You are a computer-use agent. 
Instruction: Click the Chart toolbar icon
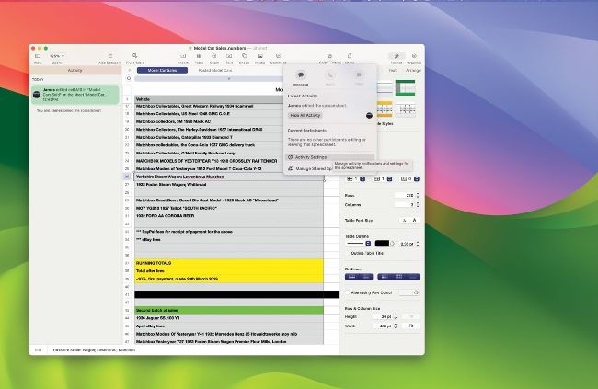click(x=214, y=58)
